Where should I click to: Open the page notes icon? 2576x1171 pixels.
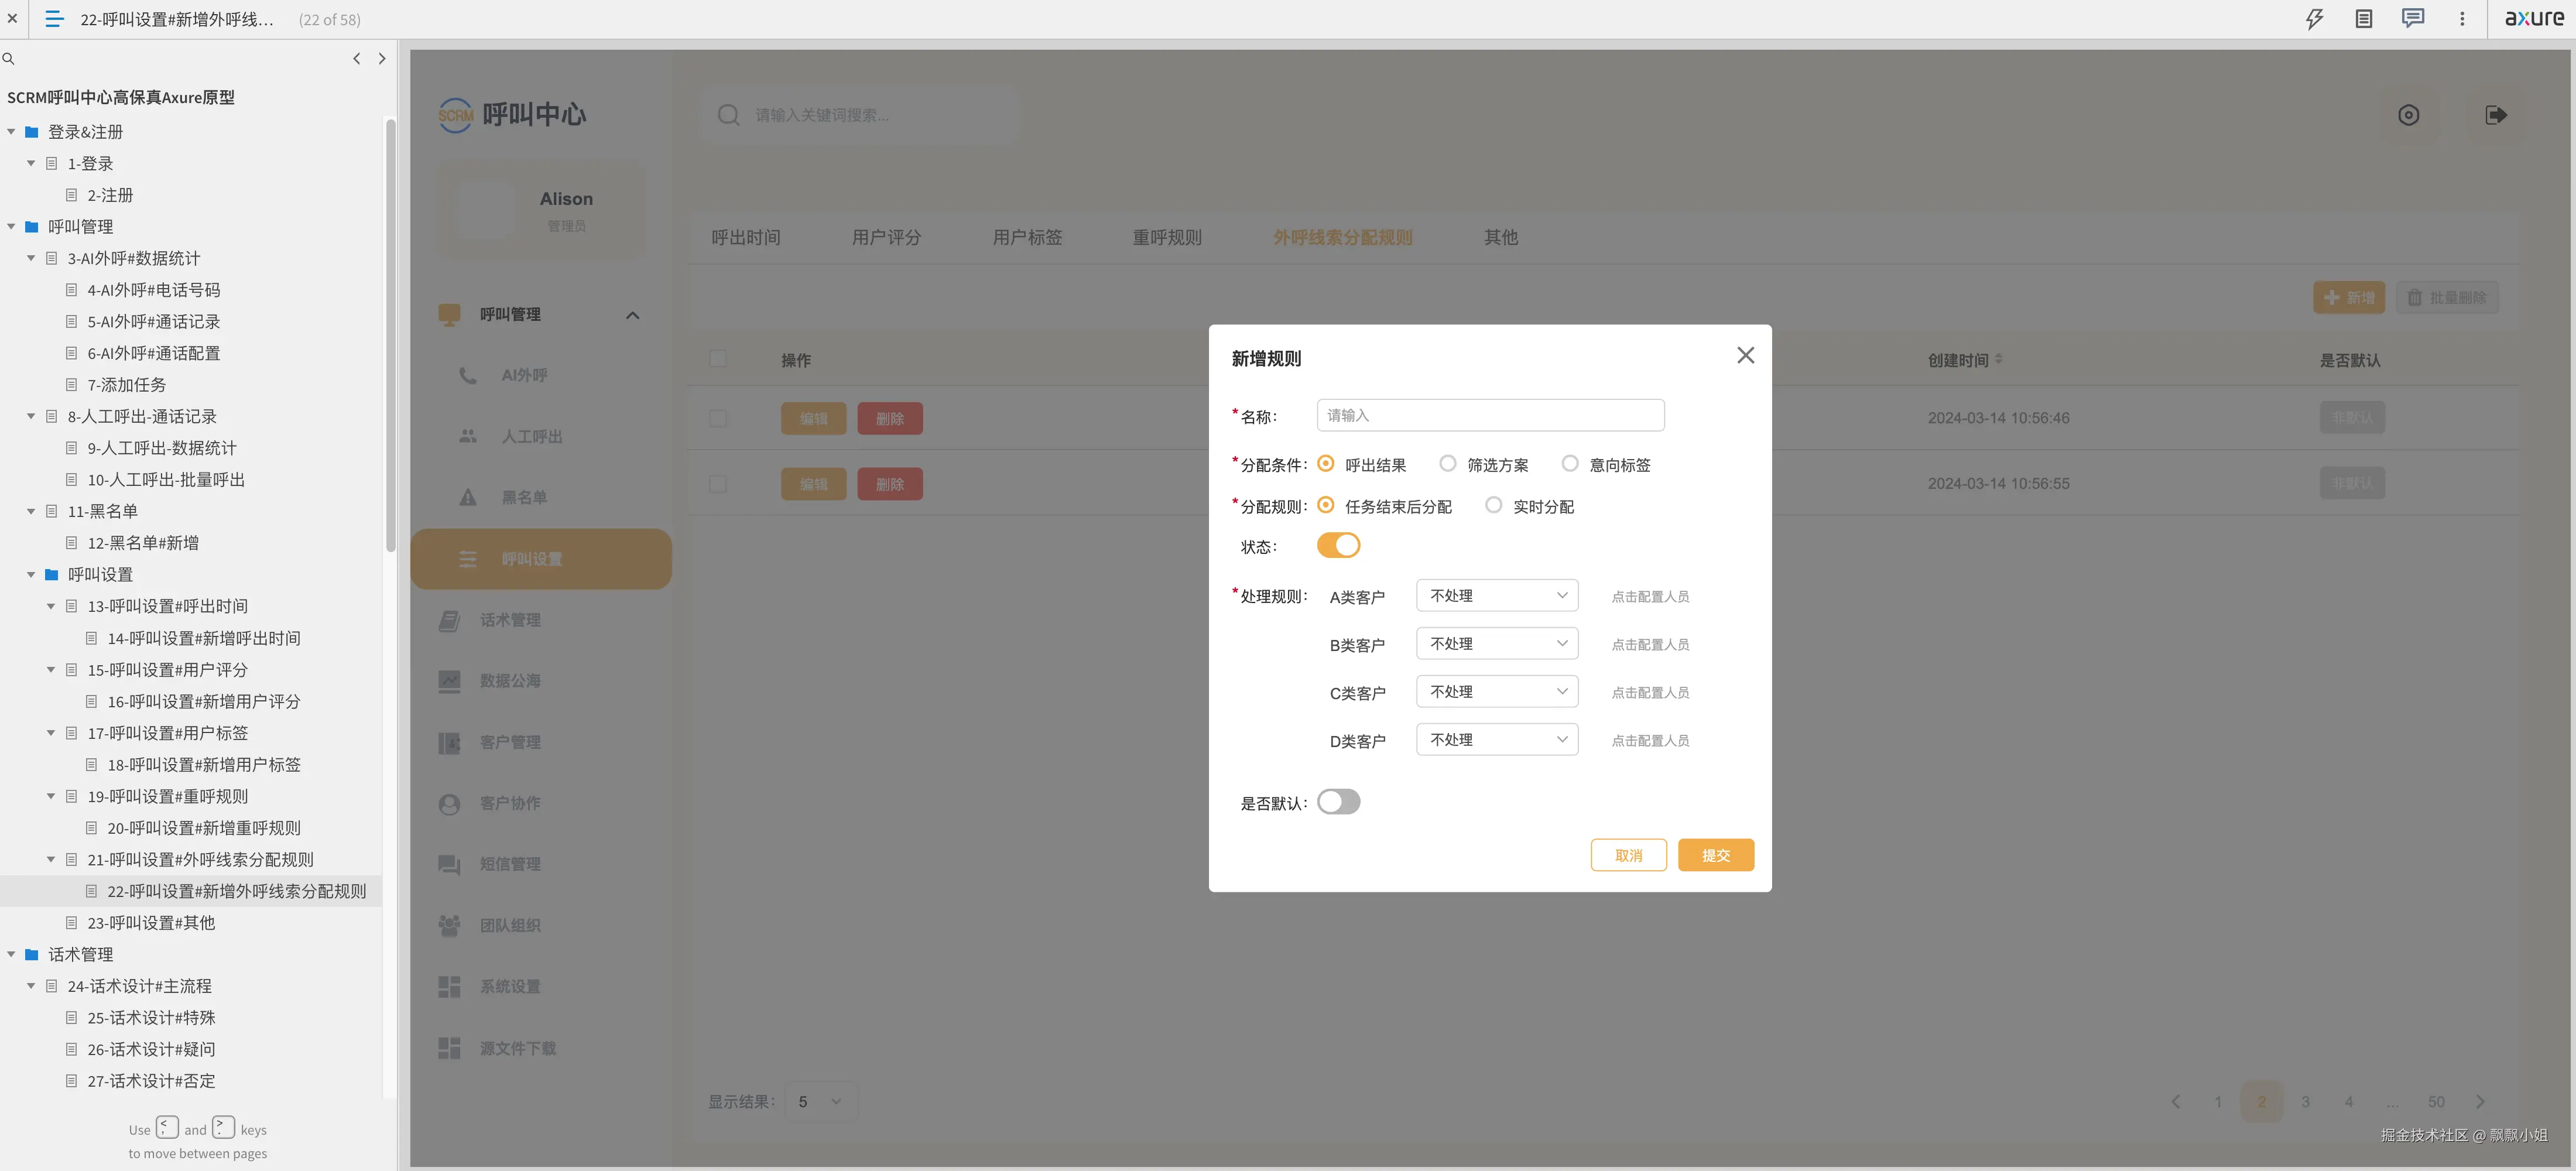[x=2364, y=19]
